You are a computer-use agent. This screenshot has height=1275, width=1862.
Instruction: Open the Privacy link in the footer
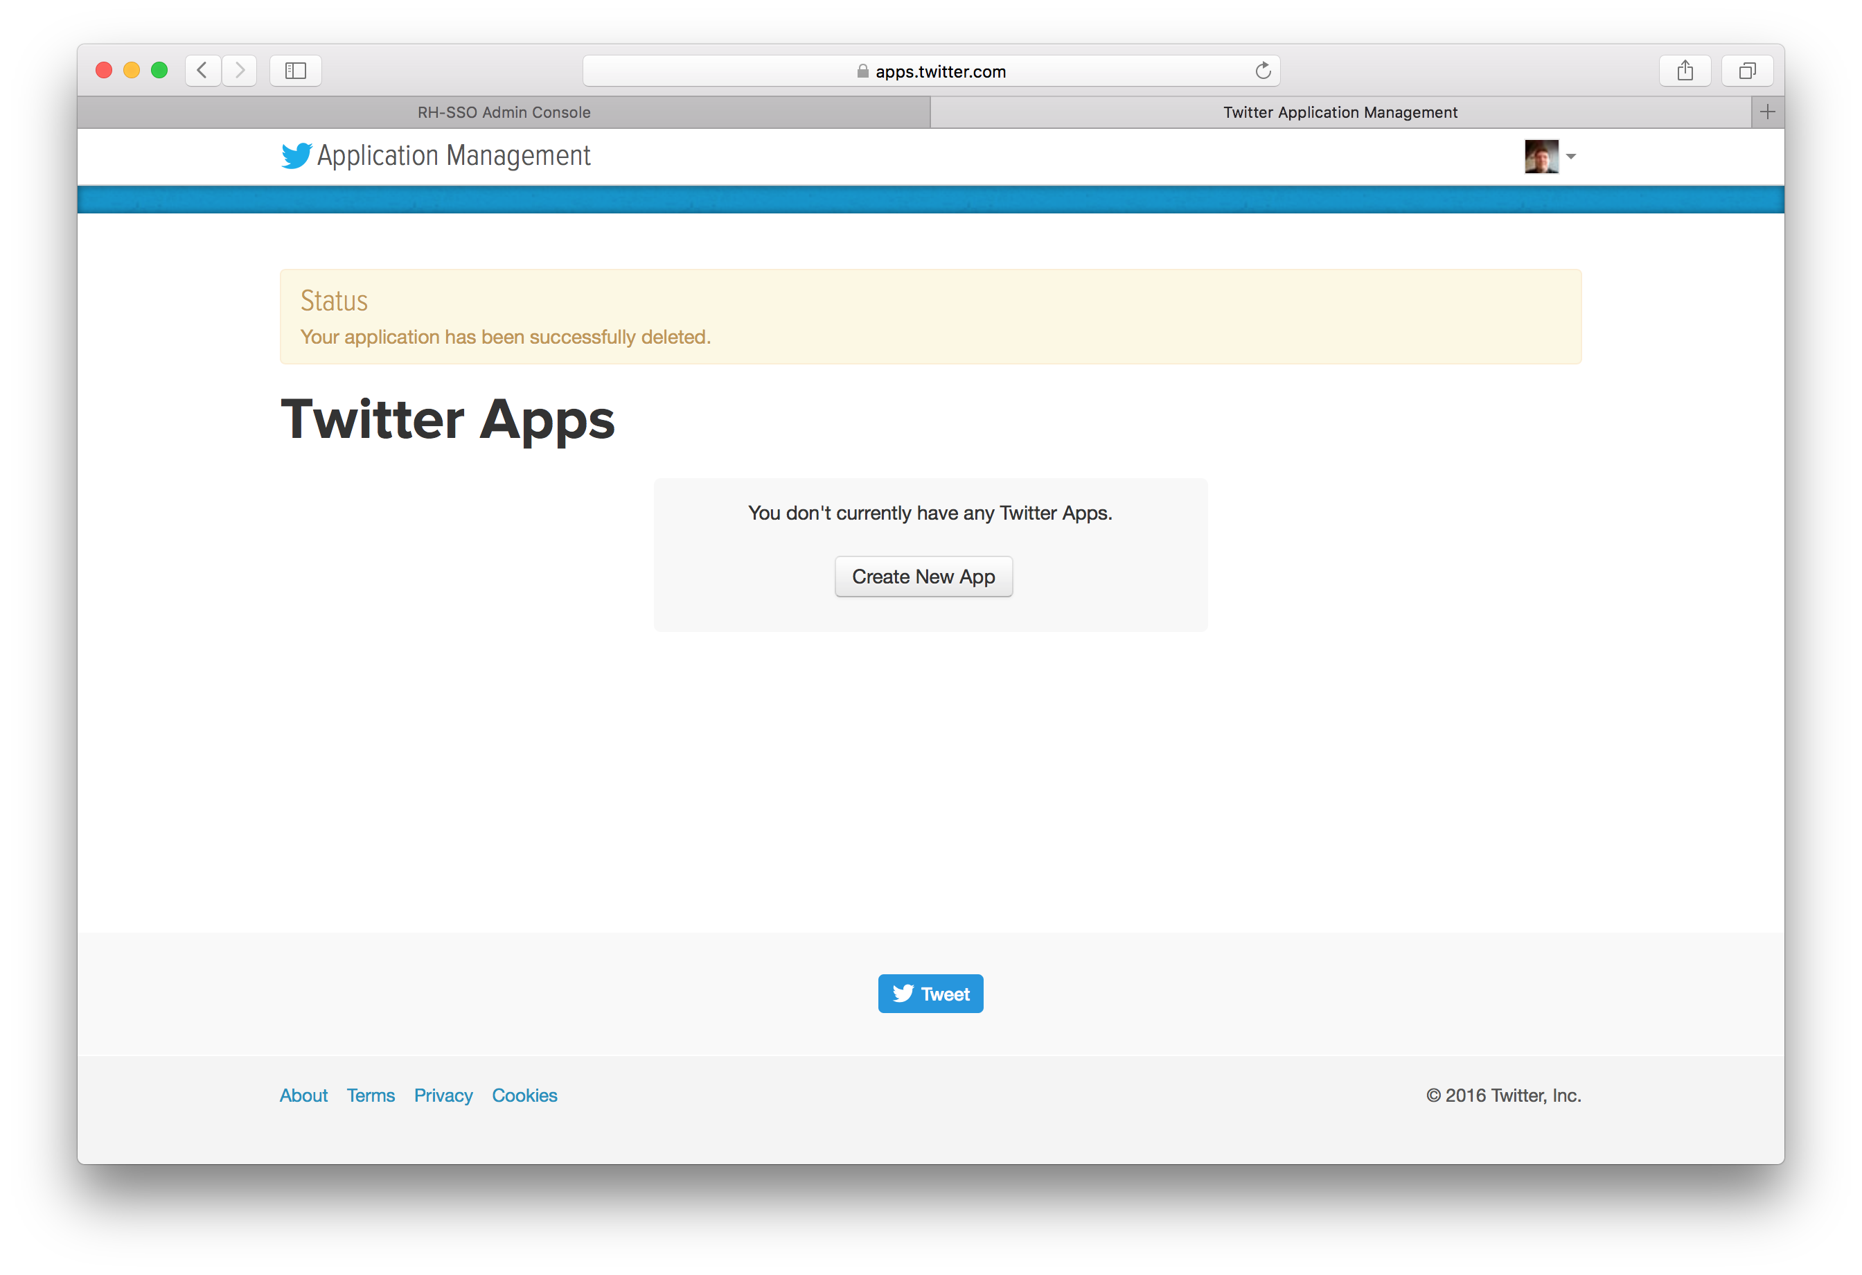tap(443, 1096)
